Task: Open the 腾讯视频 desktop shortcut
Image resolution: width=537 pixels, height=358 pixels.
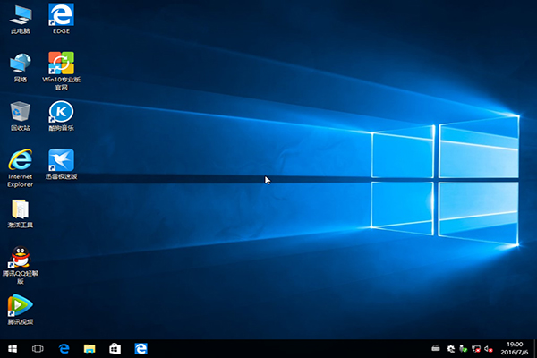Action: [x=20, y=306]
